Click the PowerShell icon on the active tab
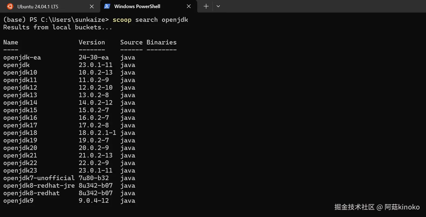The height and width of the screenshot is (217, 426). click(x=107, y=6)
